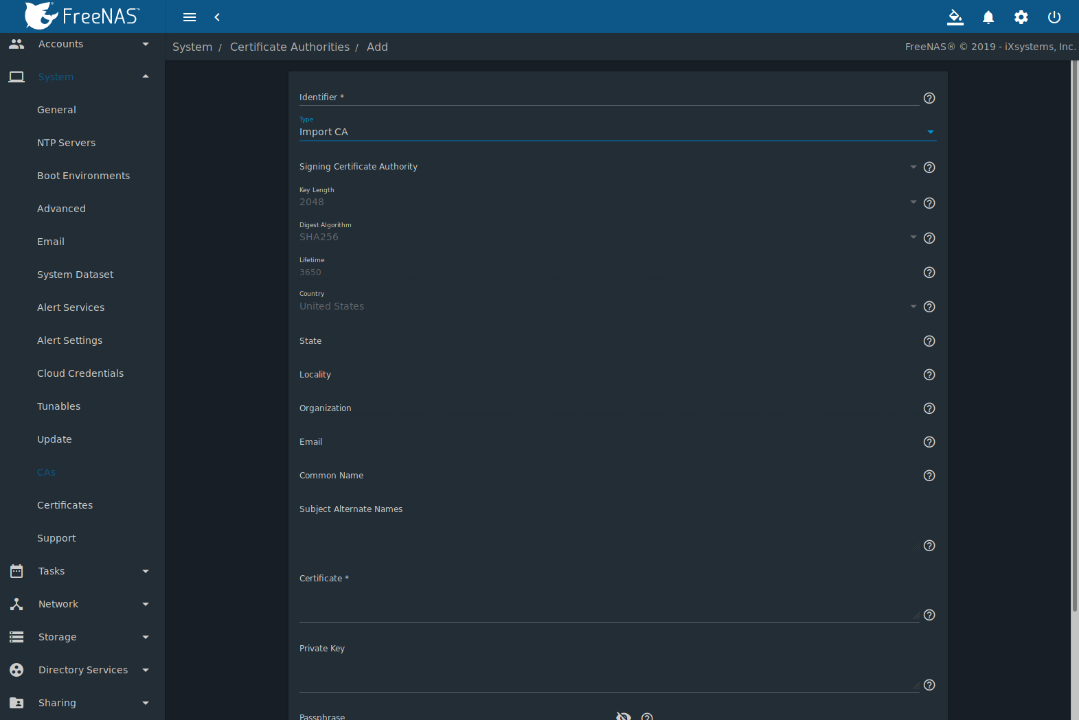Toggle the hamburger sidebar menu
This screenshot has width=1079, height=720.
pos(190,17)
